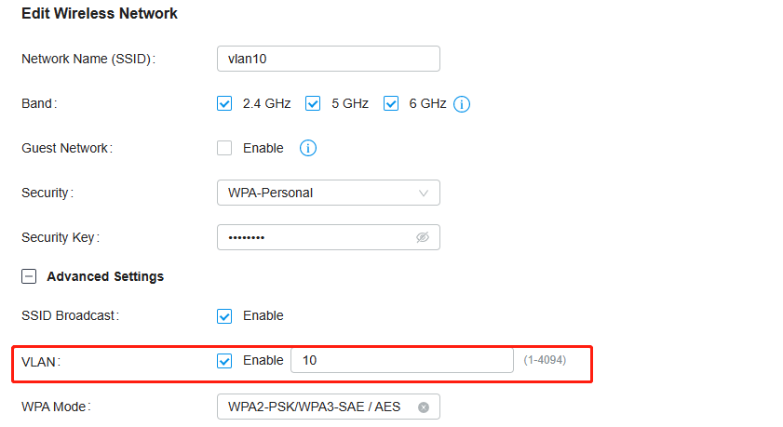This screenshot has height=427, width=783.
Task: Click the VLAN ID input field
Action: 402,360
